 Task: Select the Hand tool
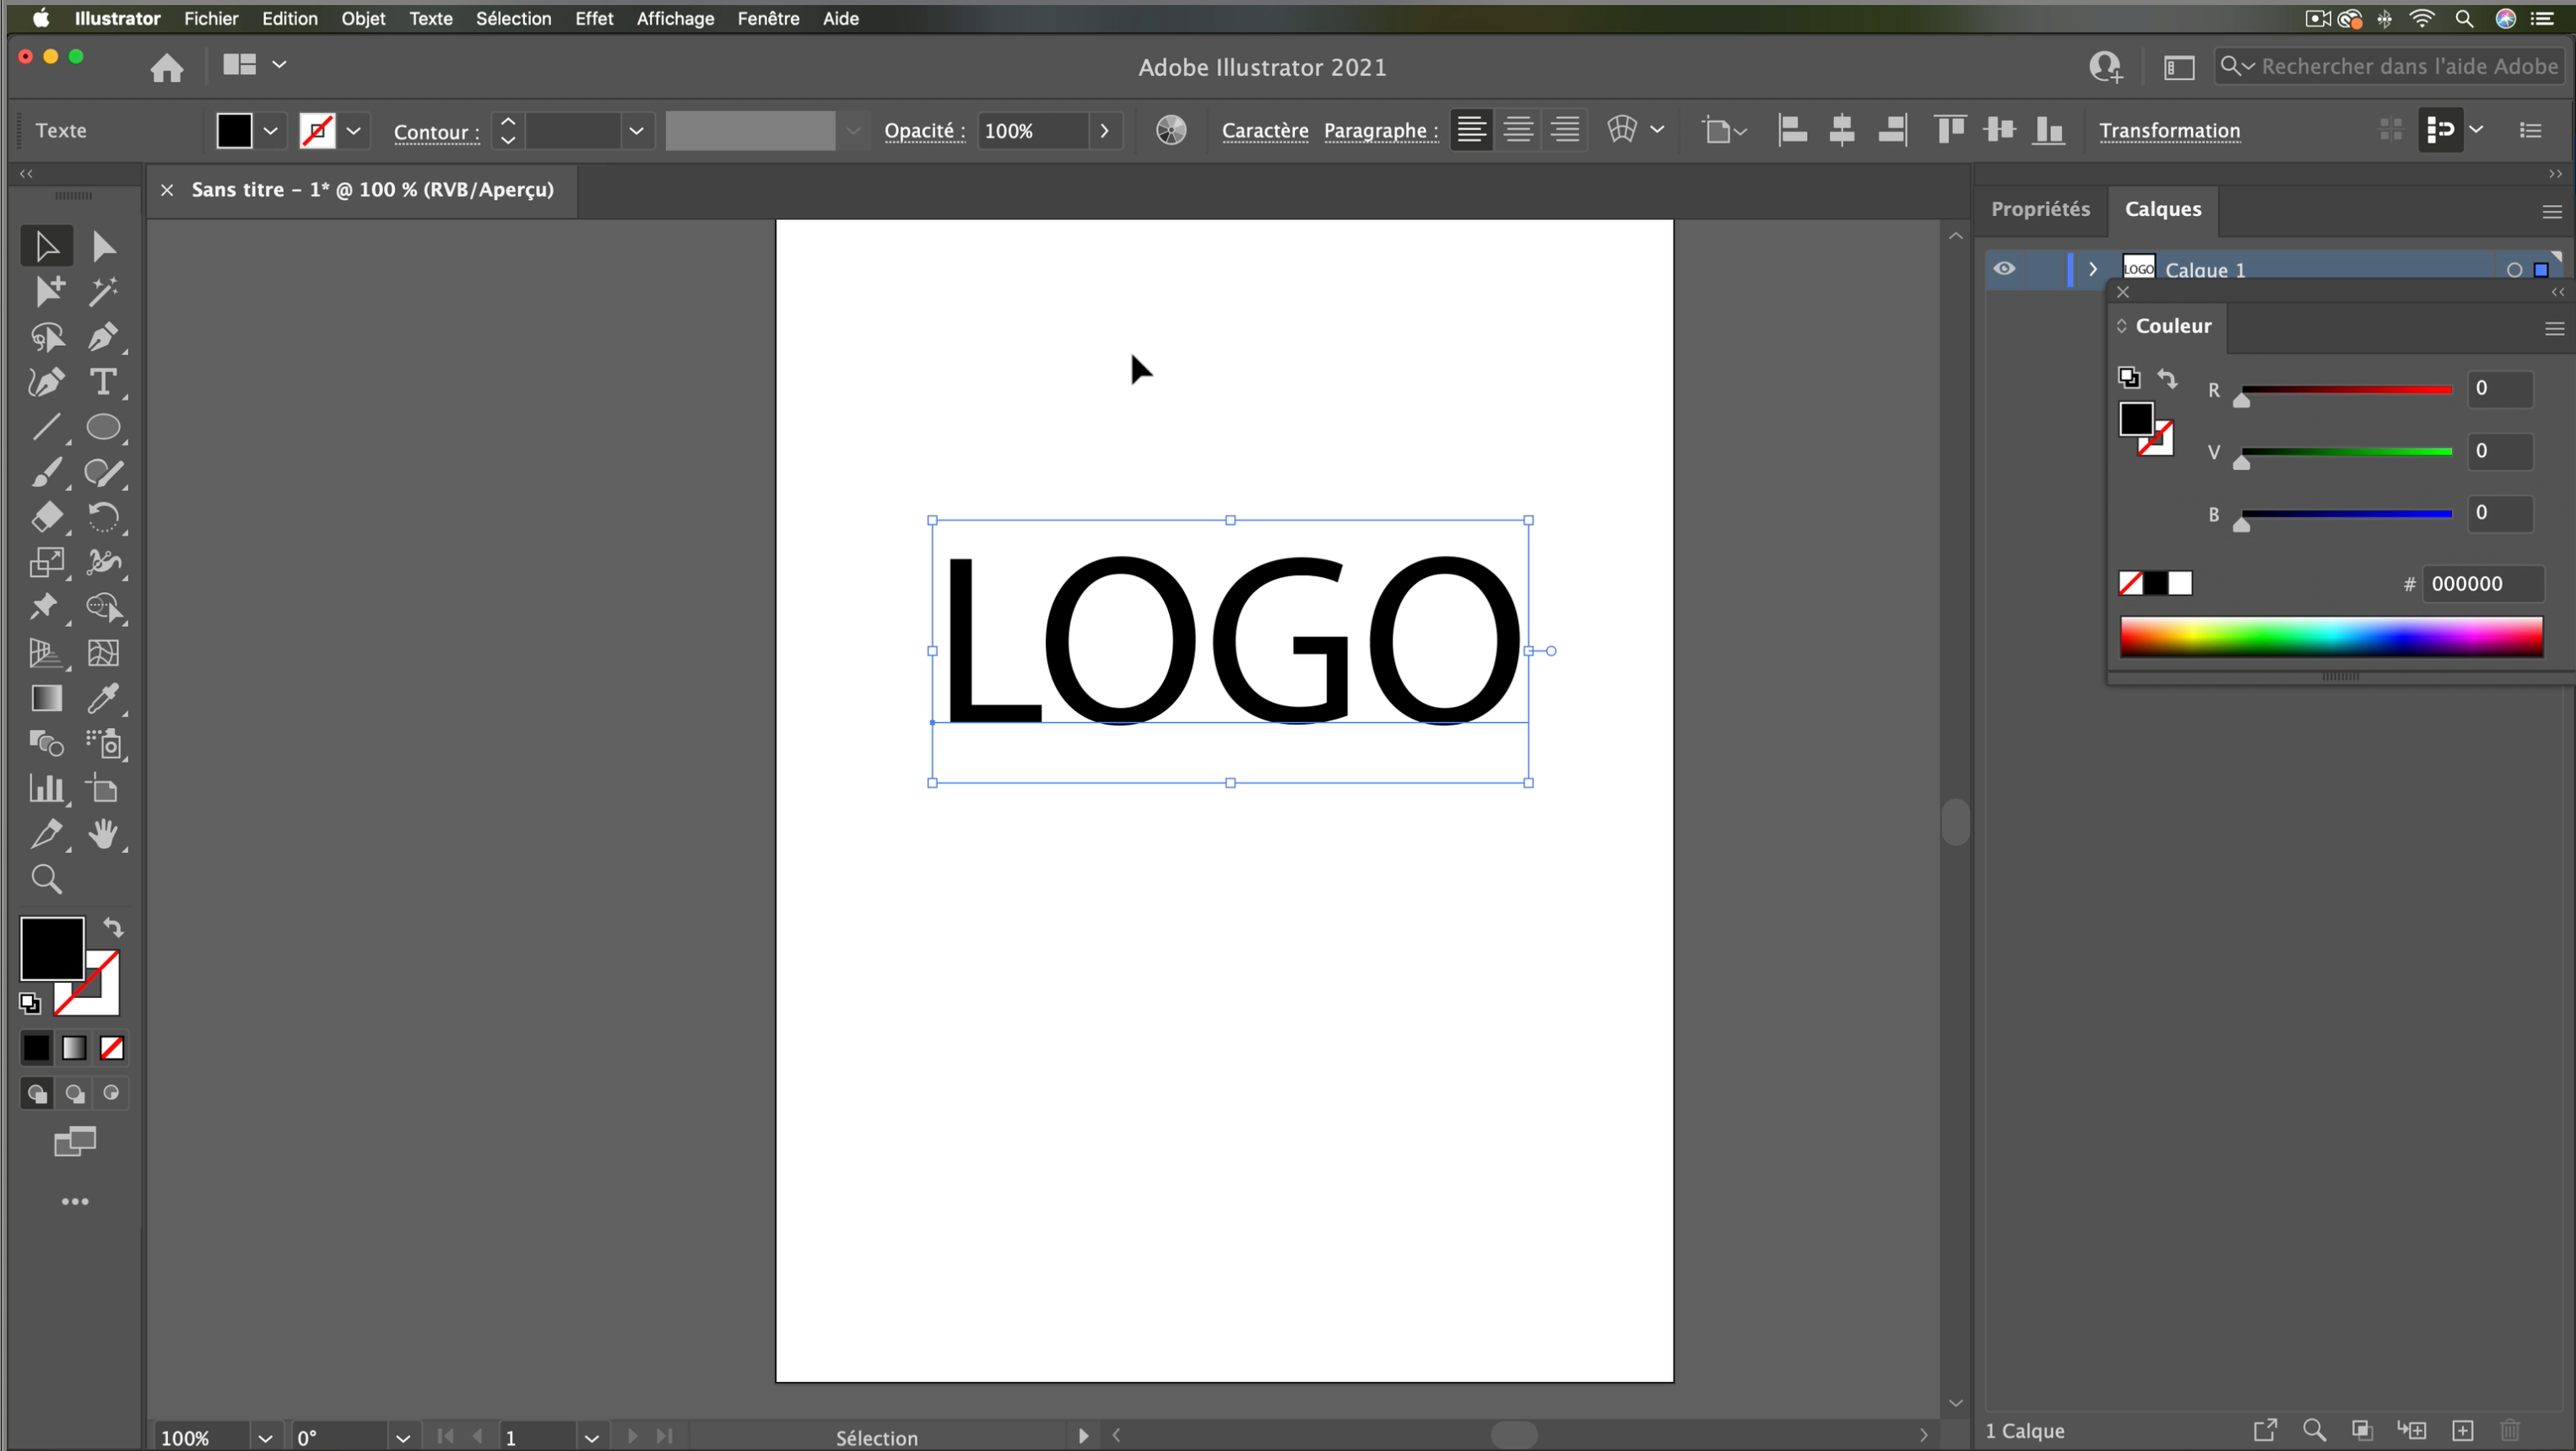tap(102, 833)
